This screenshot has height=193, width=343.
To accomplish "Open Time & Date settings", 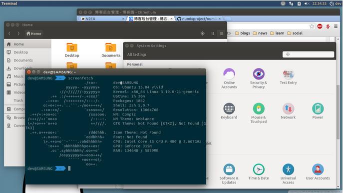I will tap(259, 172).
